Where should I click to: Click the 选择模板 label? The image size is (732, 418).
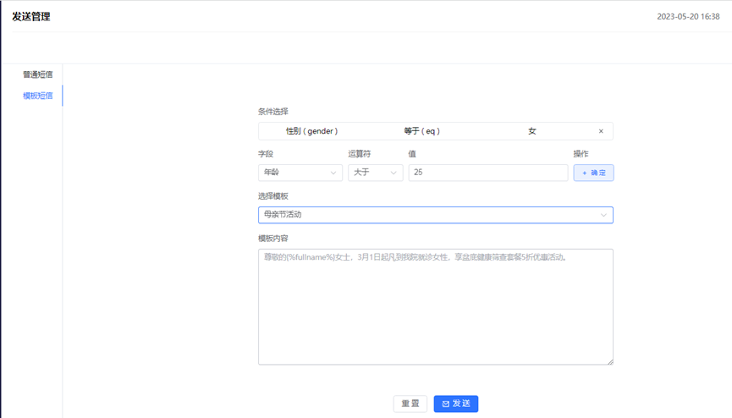coord(273,196)
